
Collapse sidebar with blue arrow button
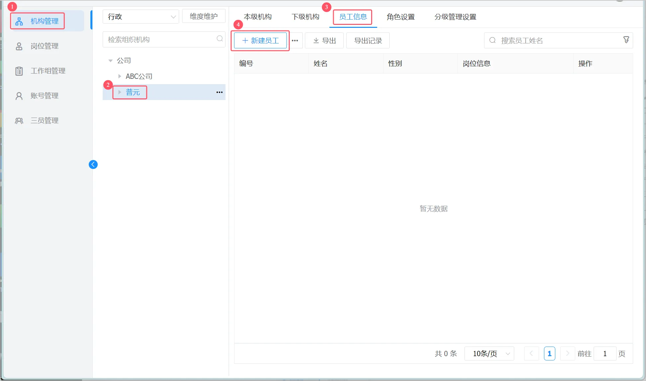[x=93, y=164]
